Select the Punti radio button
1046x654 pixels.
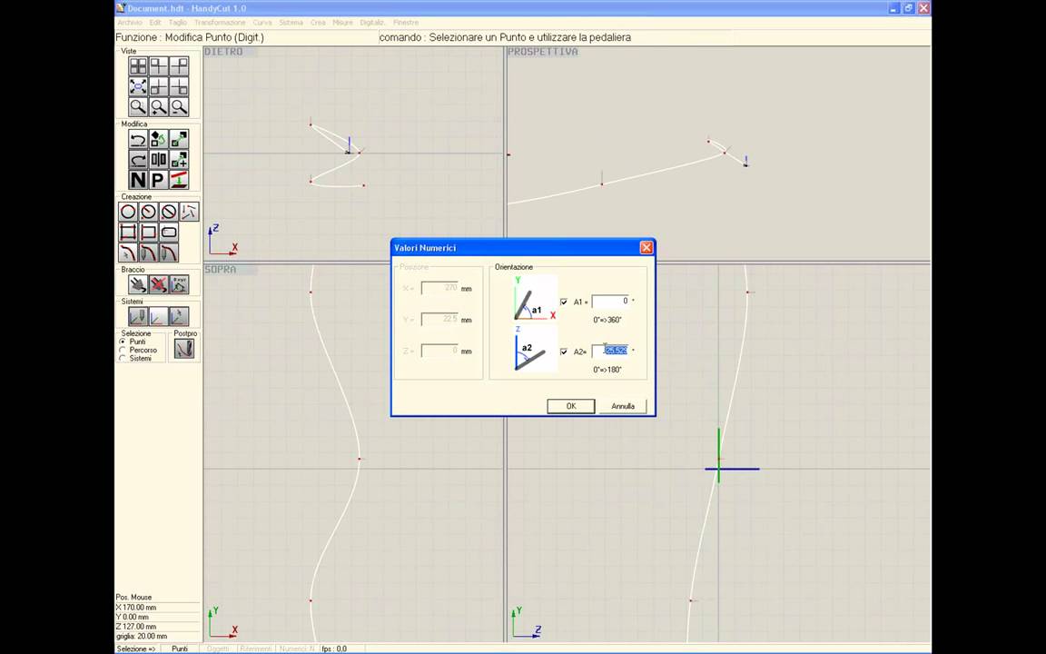click(x=123, y=342)
